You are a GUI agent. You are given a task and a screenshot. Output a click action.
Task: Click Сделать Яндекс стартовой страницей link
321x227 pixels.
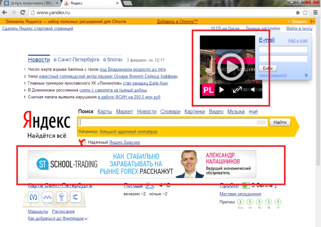click(x=38, y=28)
